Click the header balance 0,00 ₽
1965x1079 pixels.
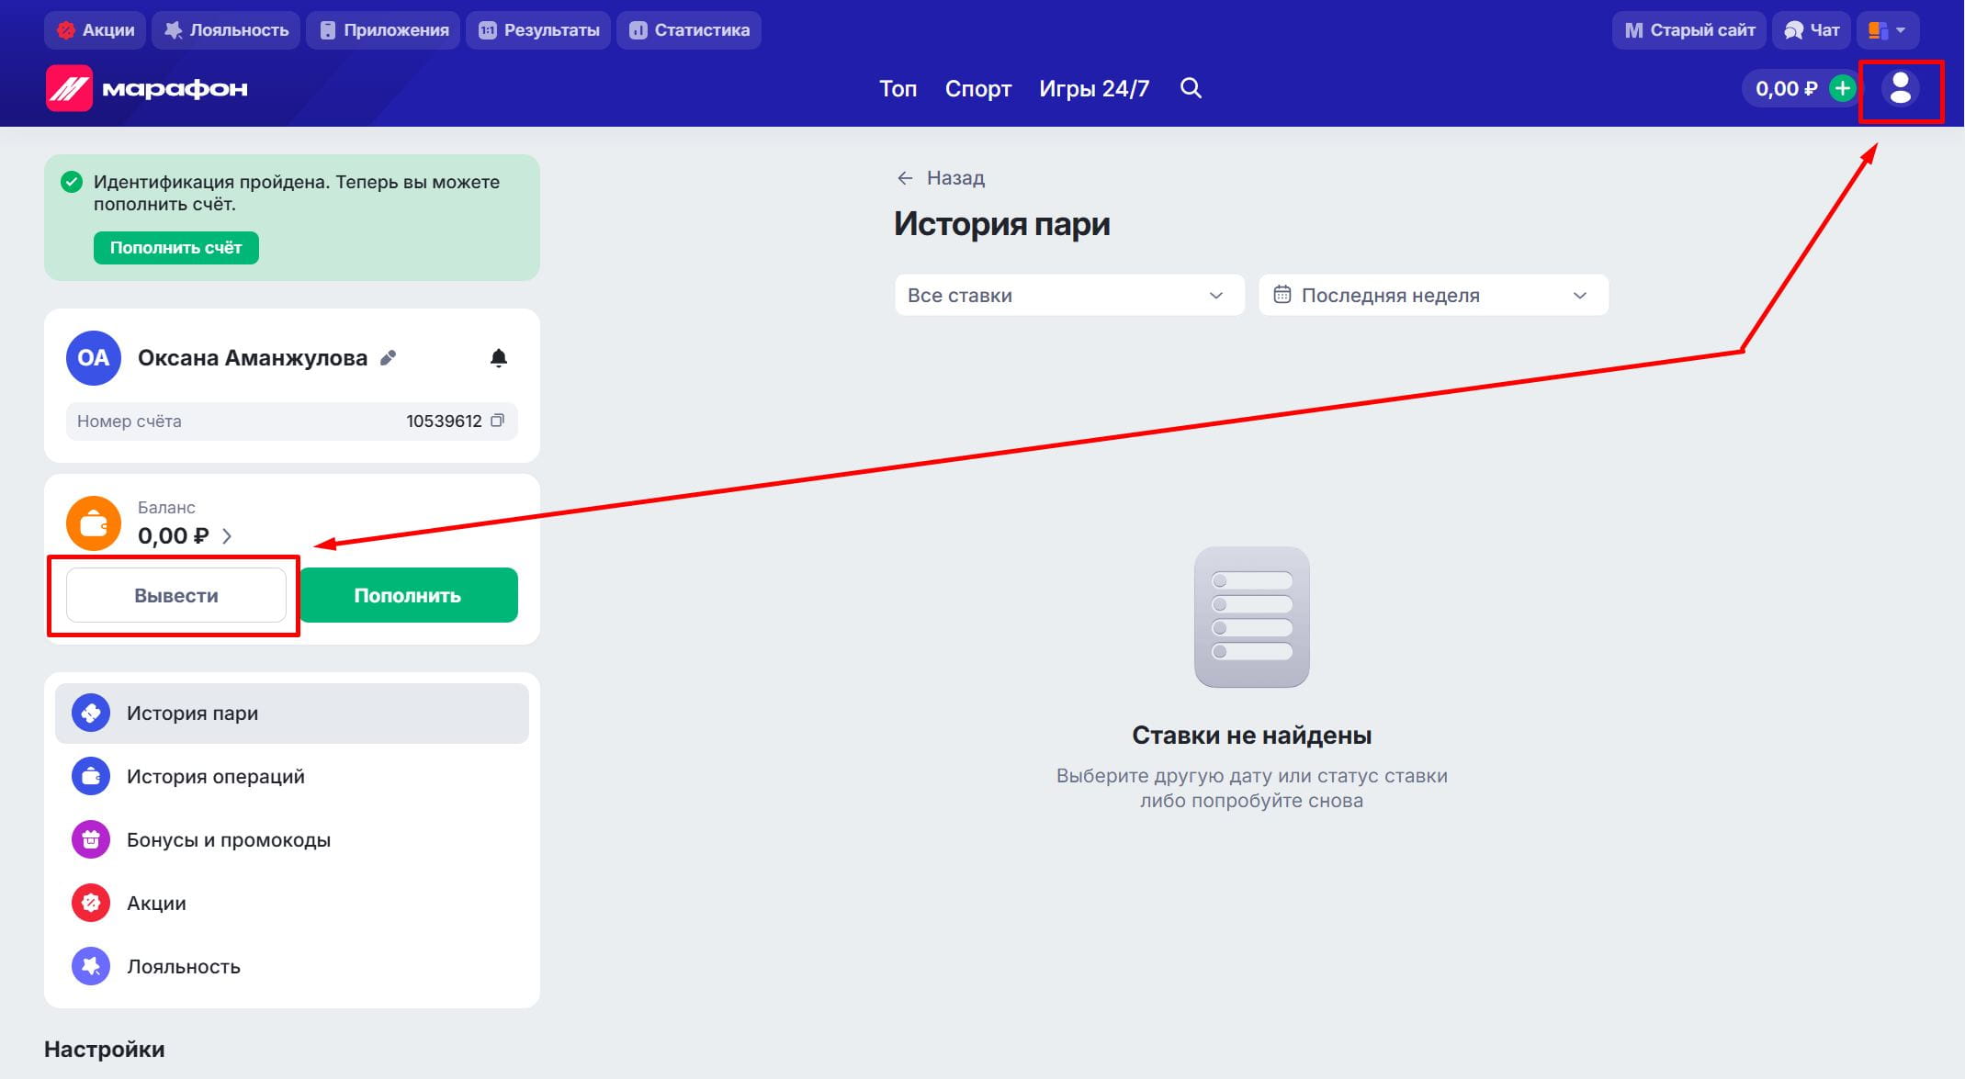(1786, 88)
